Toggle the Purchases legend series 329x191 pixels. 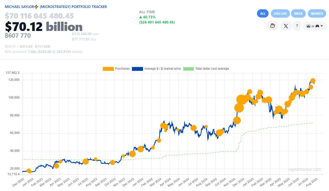(116, 69)
